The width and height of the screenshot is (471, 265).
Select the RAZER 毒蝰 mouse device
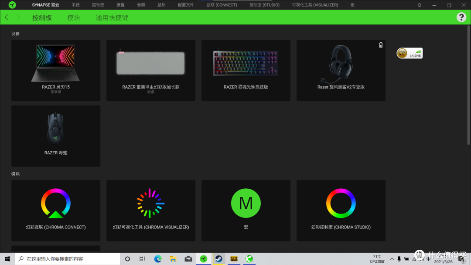coord(56,136)
